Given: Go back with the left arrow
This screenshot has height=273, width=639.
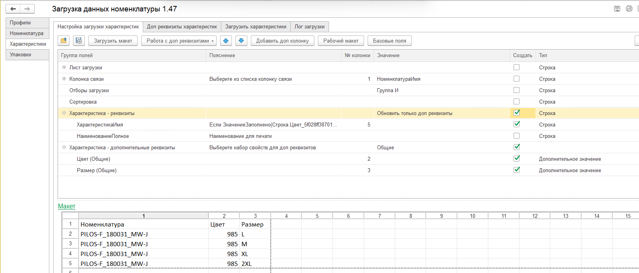Looking at the screenshot, I should point(13,9).
